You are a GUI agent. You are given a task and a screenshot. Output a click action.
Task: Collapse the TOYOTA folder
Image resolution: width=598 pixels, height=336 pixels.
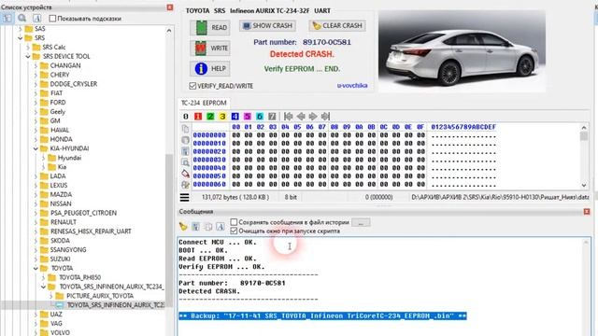[36, 268]
